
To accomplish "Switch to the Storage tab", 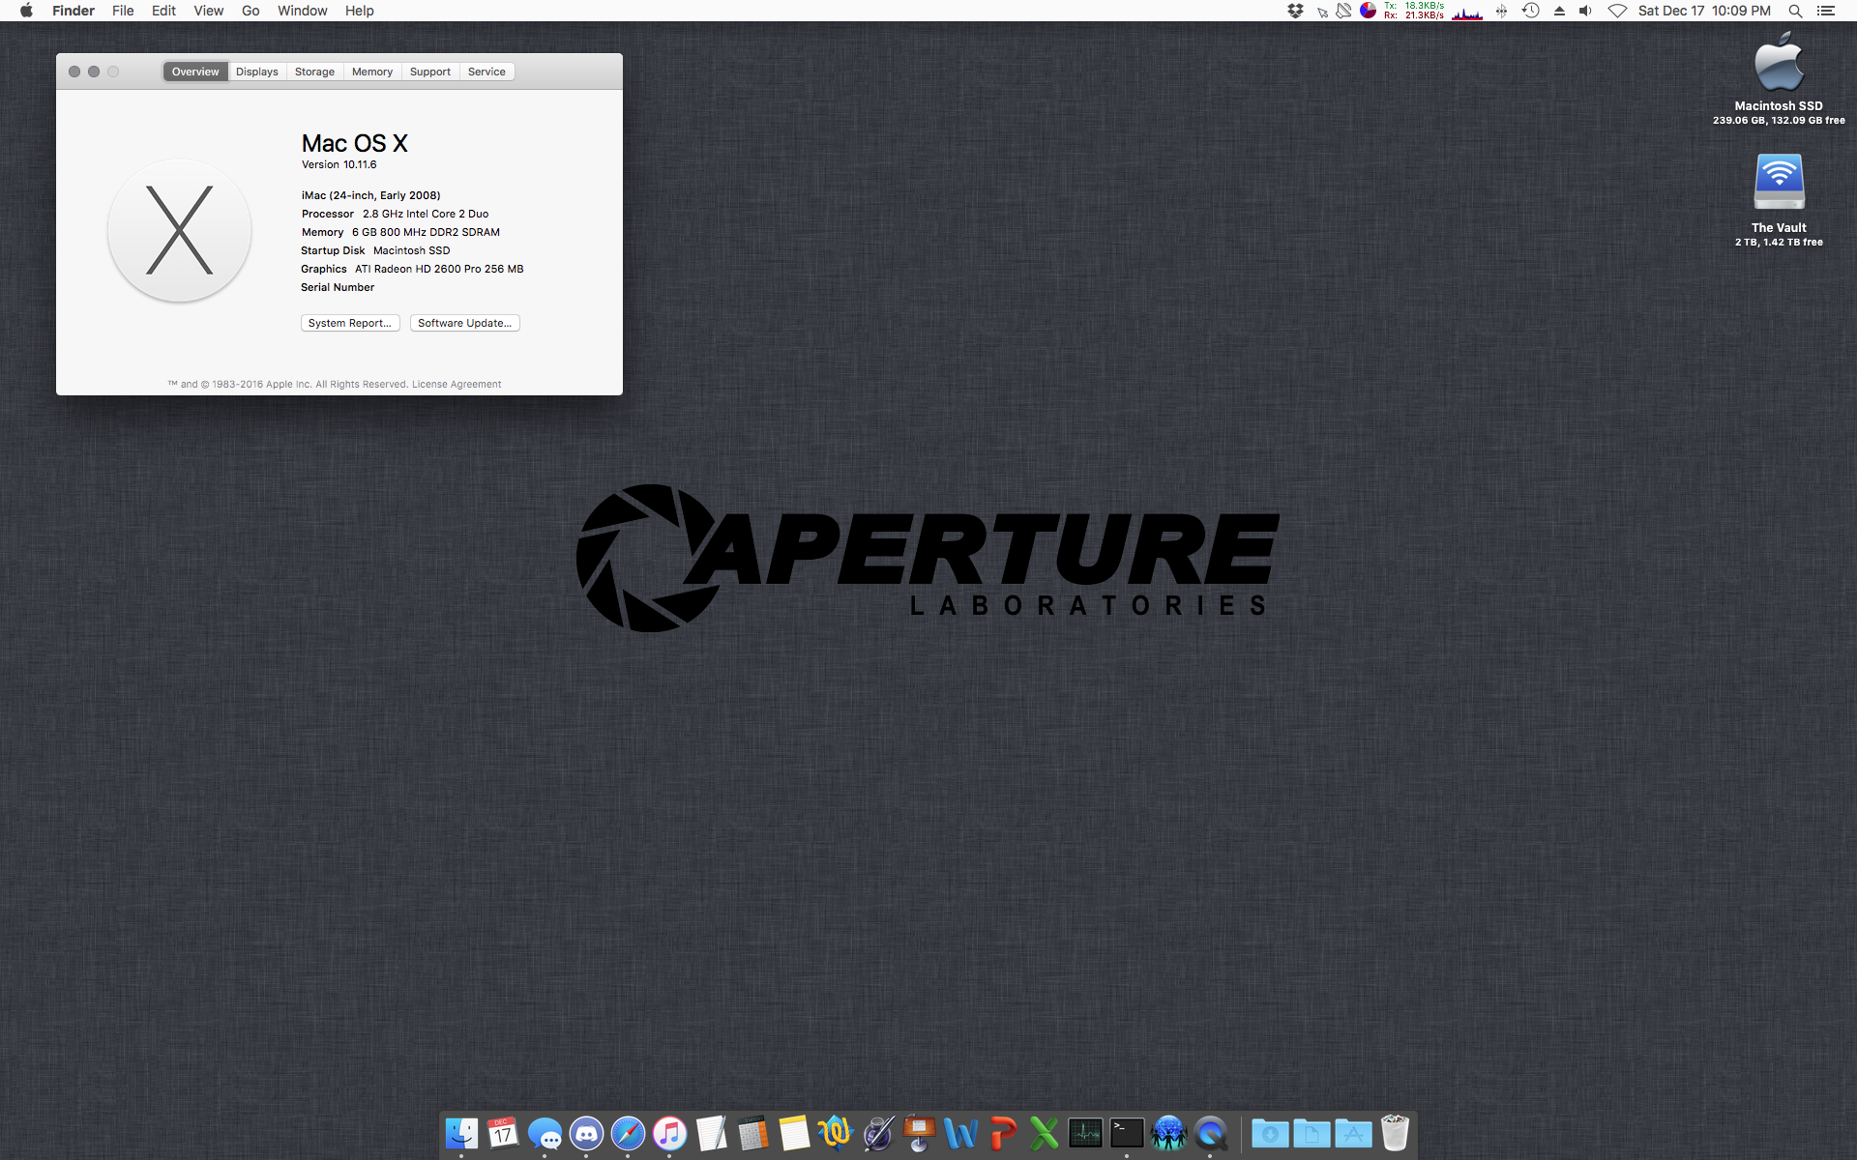I will [x=314, y=72].
